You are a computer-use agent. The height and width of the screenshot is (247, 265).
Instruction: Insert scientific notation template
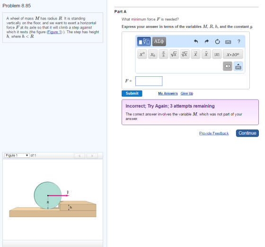point(233,54)
